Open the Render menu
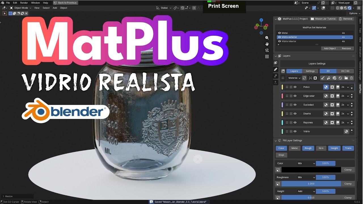363x204 pixels. coord(24,3)
